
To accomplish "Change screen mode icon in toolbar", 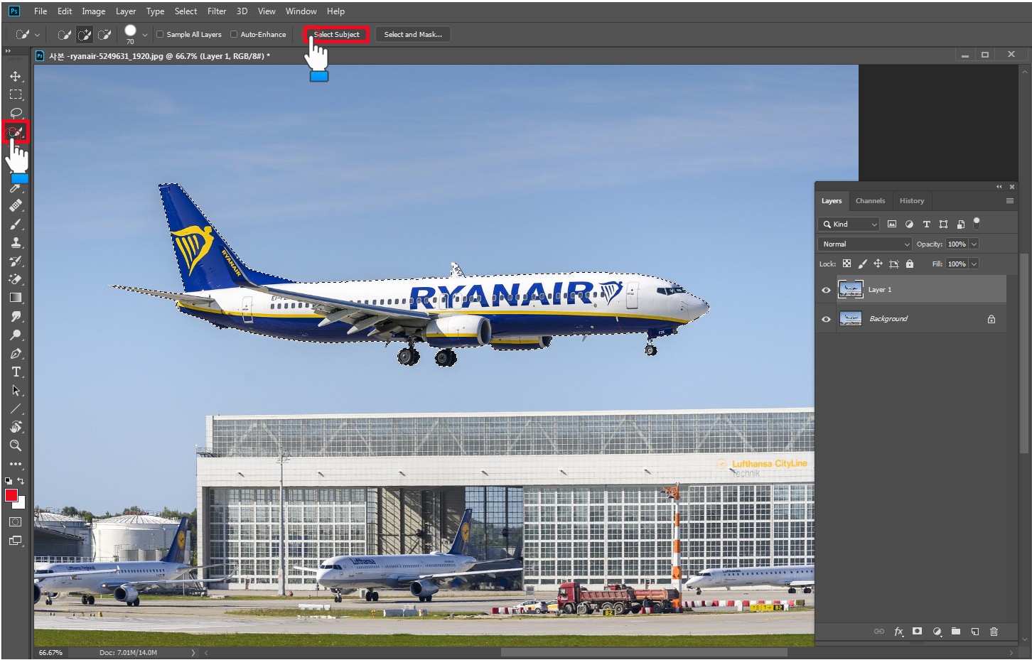I will pos(16,541).
